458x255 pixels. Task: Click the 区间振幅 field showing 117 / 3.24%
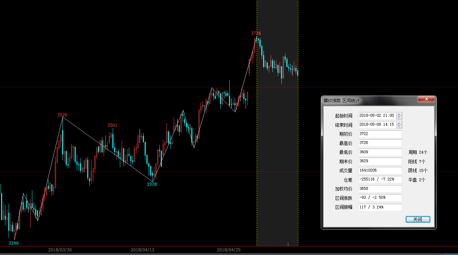(x=380, y=207)
